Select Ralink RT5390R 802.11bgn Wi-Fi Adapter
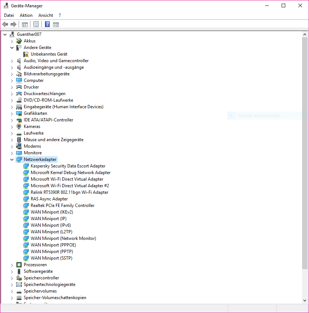 pos(69,192)
